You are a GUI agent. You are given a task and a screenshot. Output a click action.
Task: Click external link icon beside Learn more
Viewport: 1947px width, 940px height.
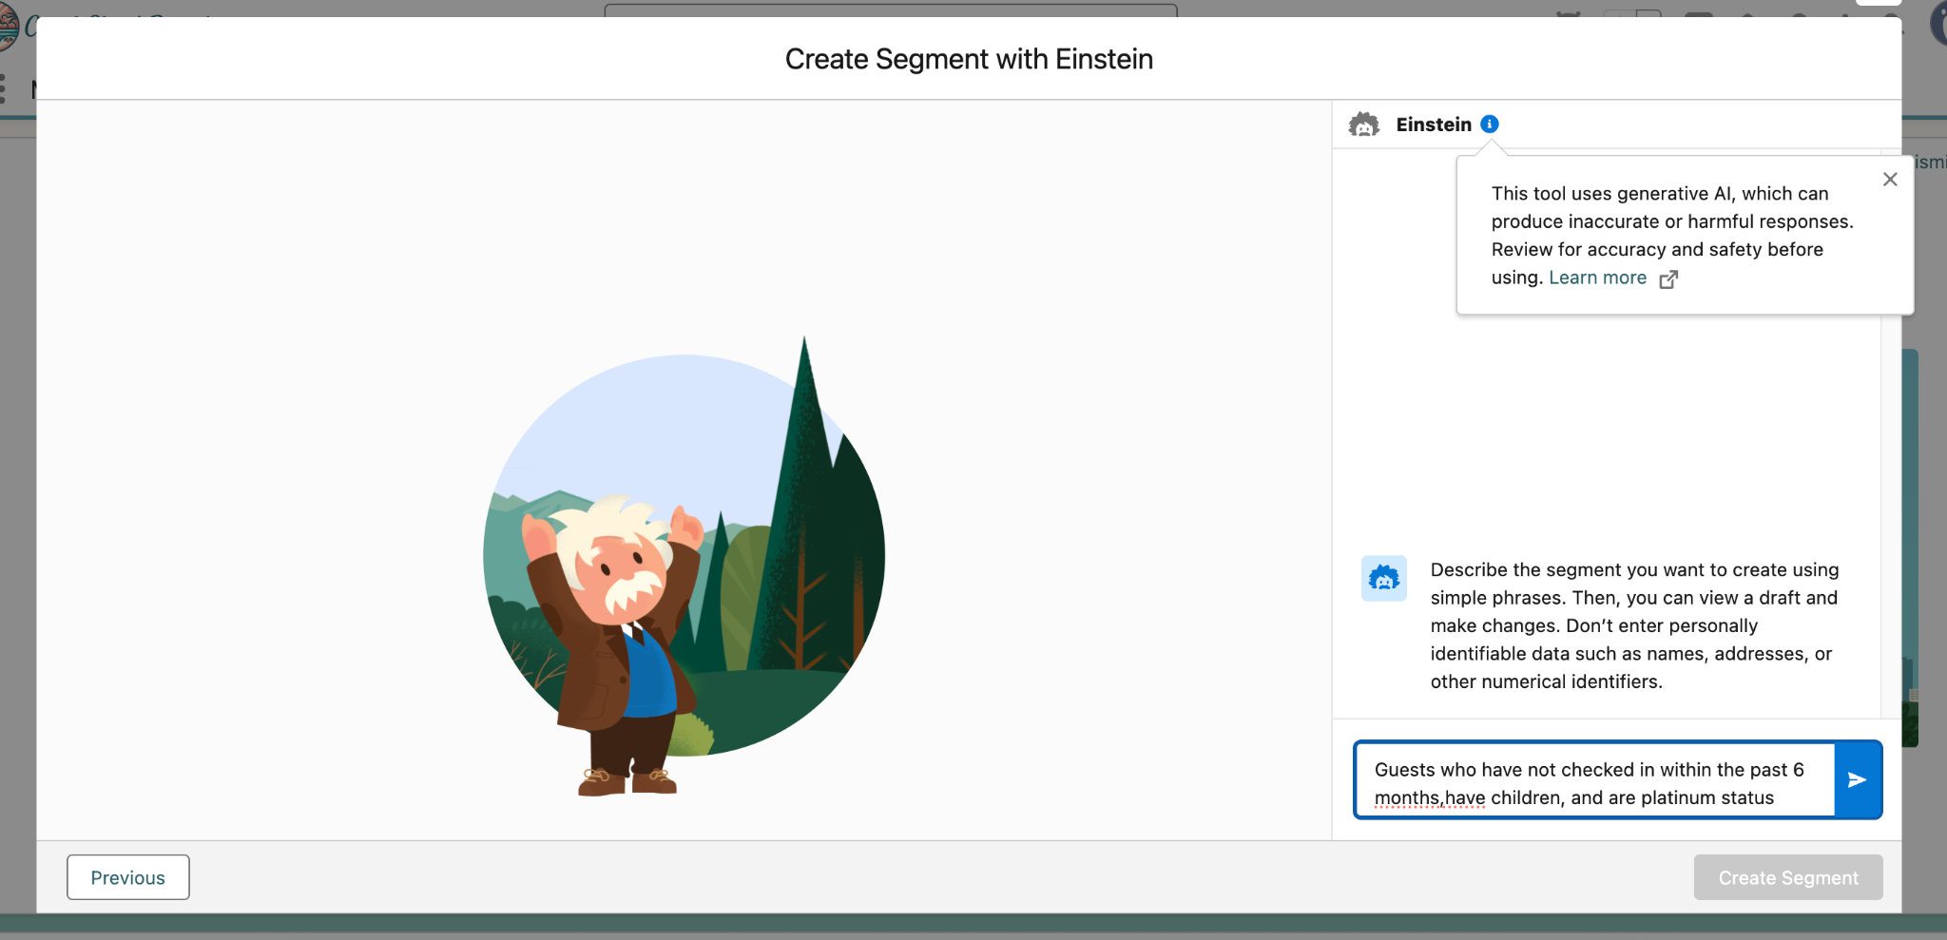1668,278
